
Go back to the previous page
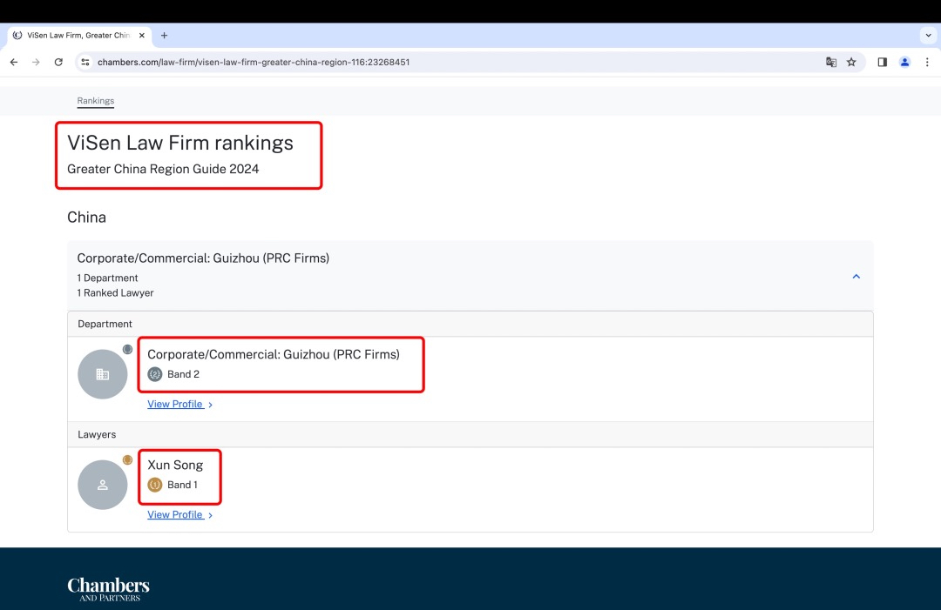tap(14, 63)
